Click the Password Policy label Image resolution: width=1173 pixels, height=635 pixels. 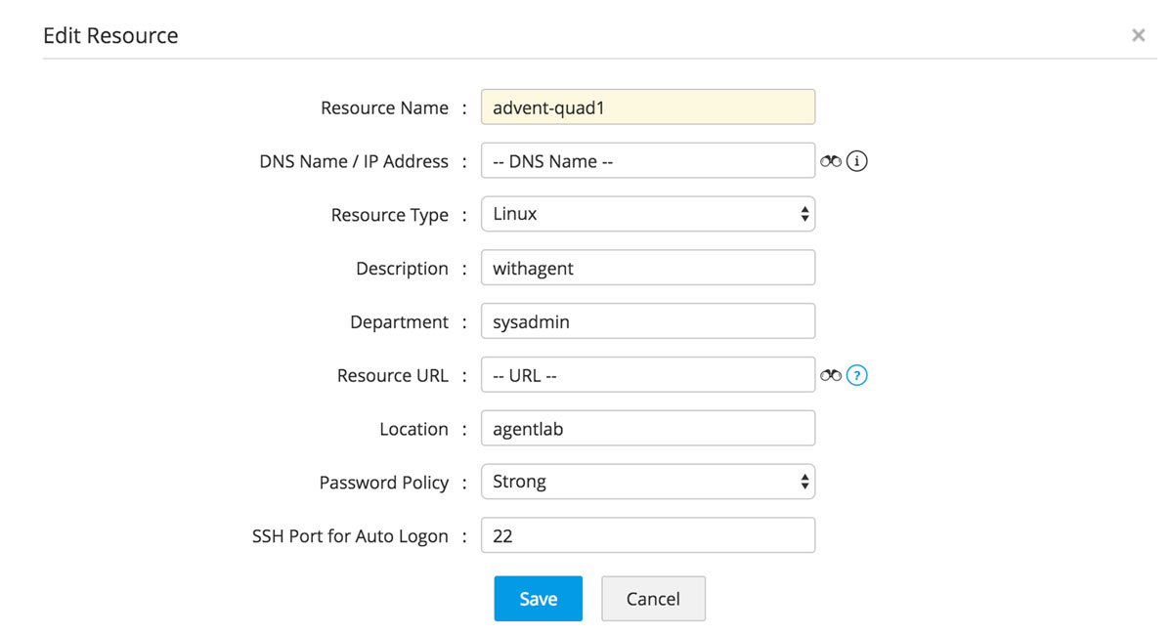(383, 483)
